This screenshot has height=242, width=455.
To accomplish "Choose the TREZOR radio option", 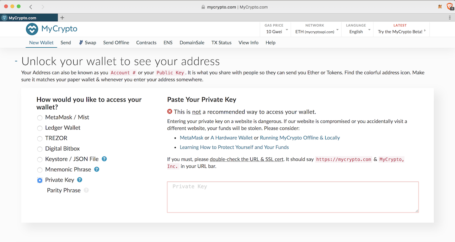I will (40, 138).
